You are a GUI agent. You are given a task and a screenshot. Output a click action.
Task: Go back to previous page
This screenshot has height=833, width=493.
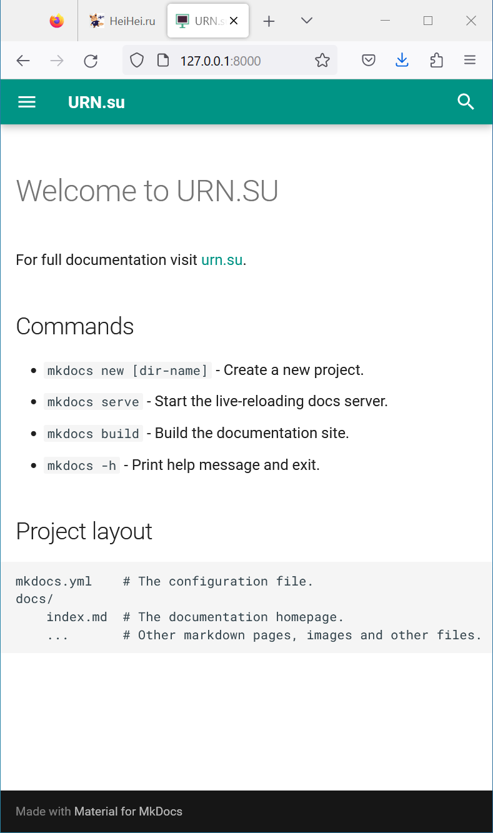23,61
